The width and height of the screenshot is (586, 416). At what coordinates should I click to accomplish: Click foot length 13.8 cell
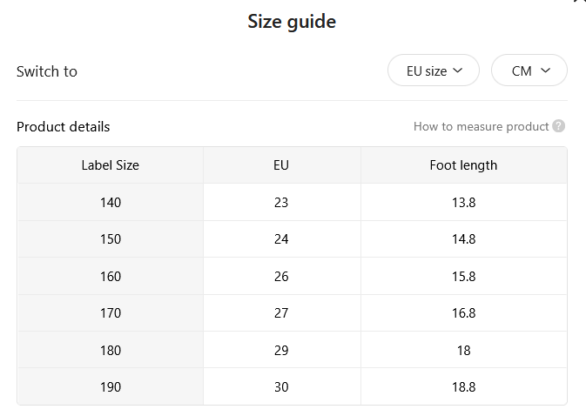coord(464,202)
